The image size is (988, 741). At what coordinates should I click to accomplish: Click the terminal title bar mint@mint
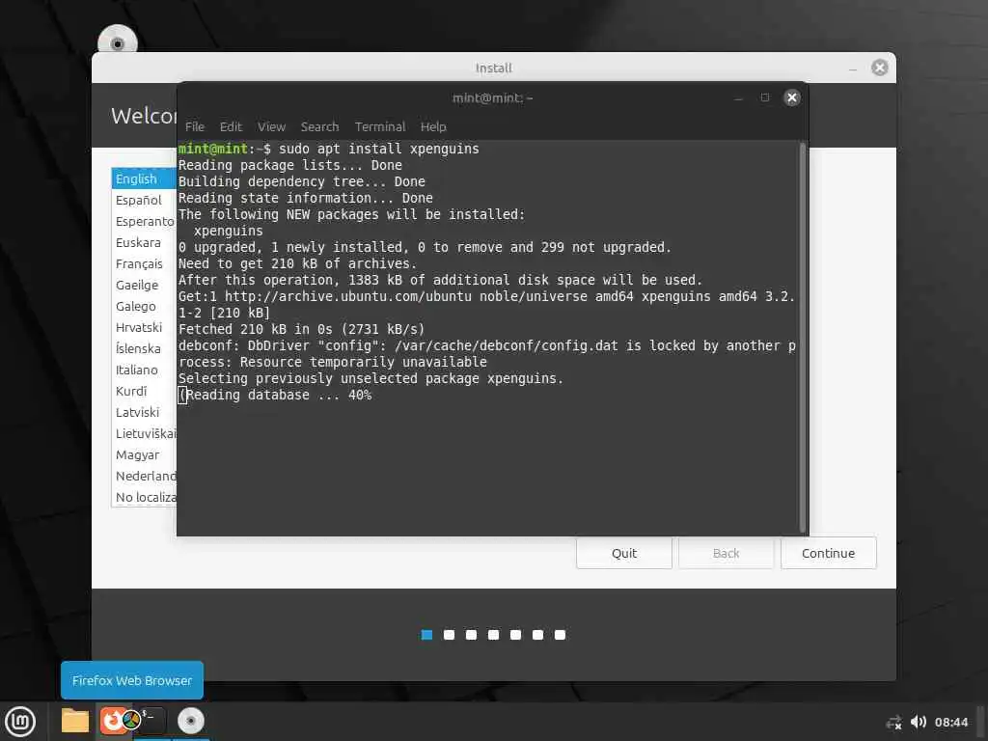tap(492, 97)
